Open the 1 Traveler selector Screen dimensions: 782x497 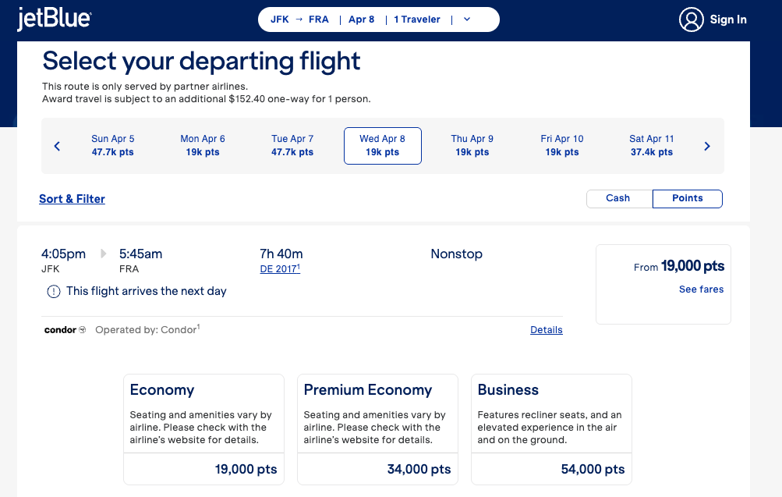[416, 19]
